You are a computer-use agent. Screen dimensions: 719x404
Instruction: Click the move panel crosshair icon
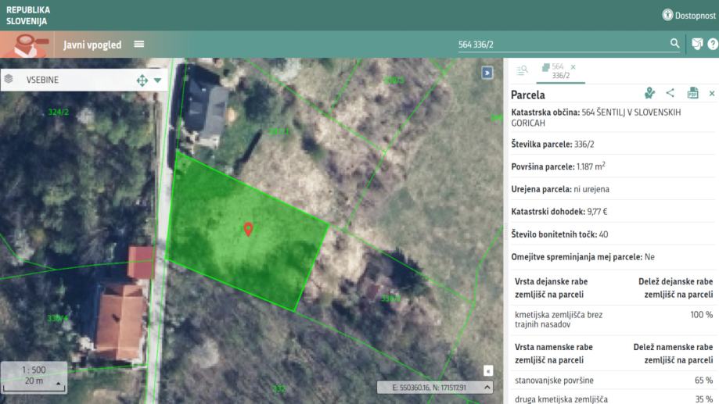[x=142, y=80]
